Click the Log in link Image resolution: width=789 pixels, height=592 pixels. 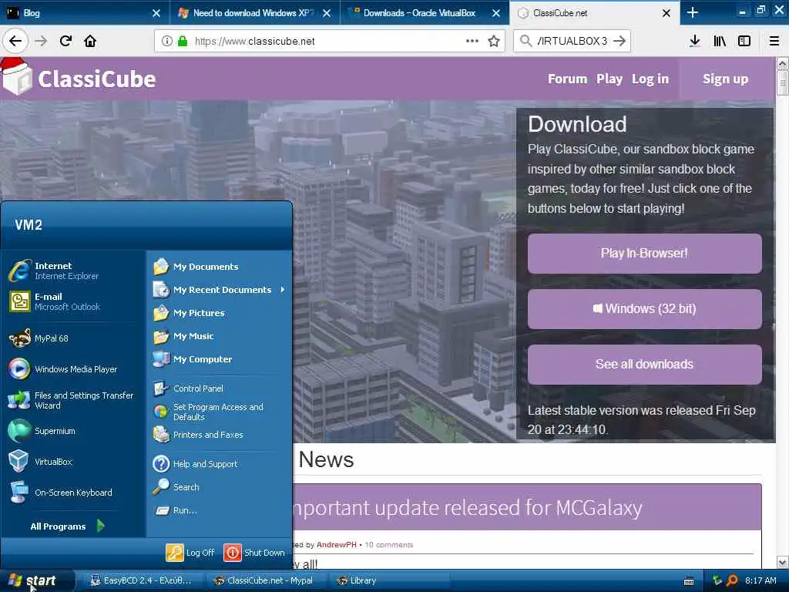tap(650, 79)
